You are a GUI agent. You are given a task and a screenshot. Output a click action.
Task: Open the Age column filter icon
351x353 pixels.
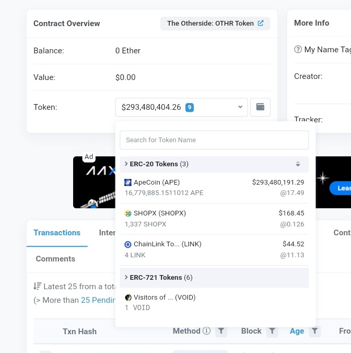314,331
